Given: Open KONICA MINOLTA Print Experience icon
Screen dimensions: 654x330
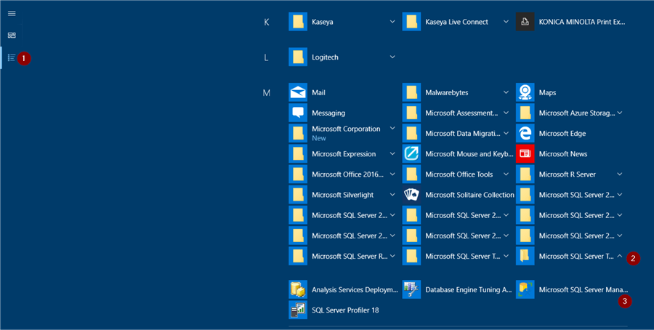Looking at the screenshot, I should point(525,22).
